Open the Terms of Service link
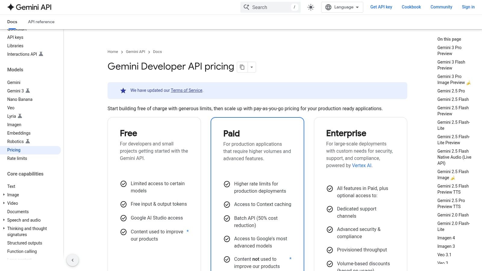The width and height of the screenshot is (482, 271). pos(186,90)
